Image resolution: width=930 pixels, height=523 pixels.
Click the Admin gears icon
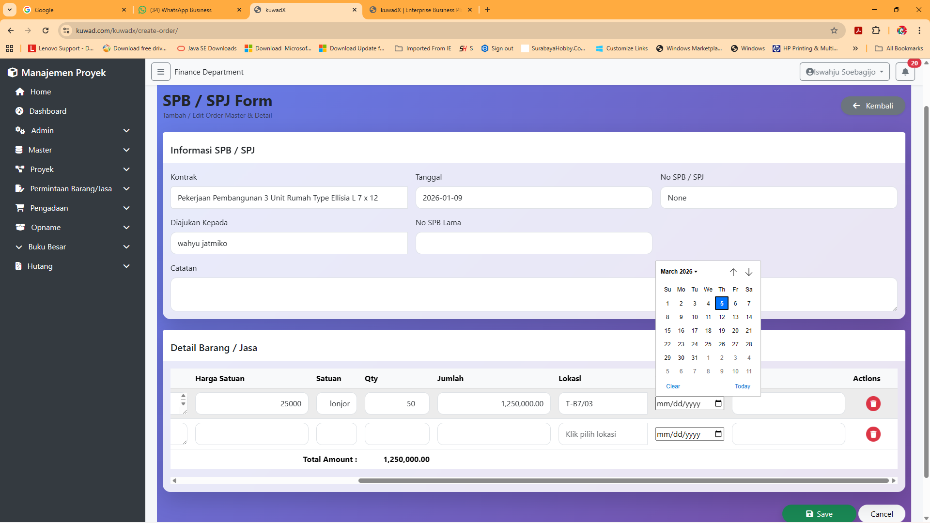pyautogui.click(x=20, y=131)
